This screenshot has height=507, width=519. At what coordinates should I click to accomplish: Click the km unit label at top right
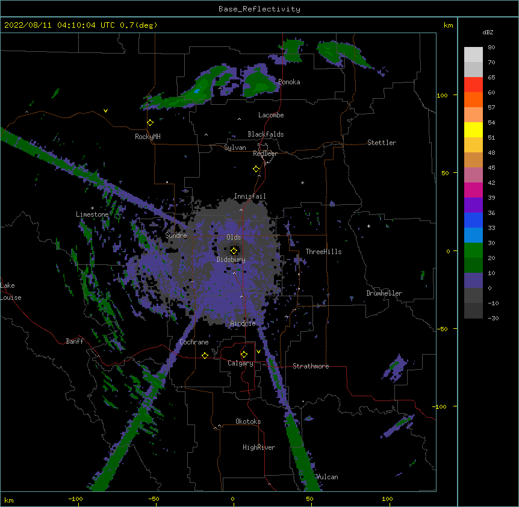click(x=448, y=25)
